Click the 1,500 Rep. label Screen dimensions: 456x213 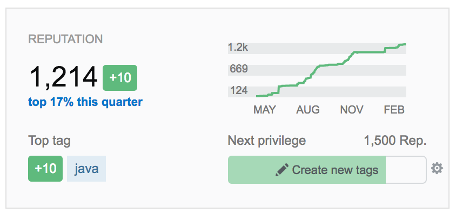pyautogui.click(x=395, y=141)
